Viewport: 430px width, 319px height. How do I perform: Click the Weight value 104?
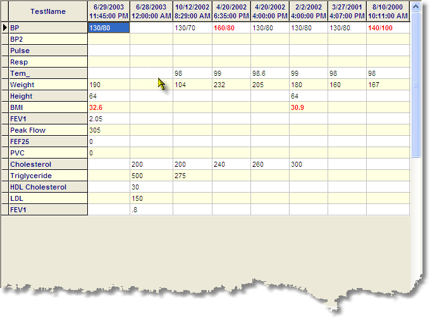click(180, 85)
